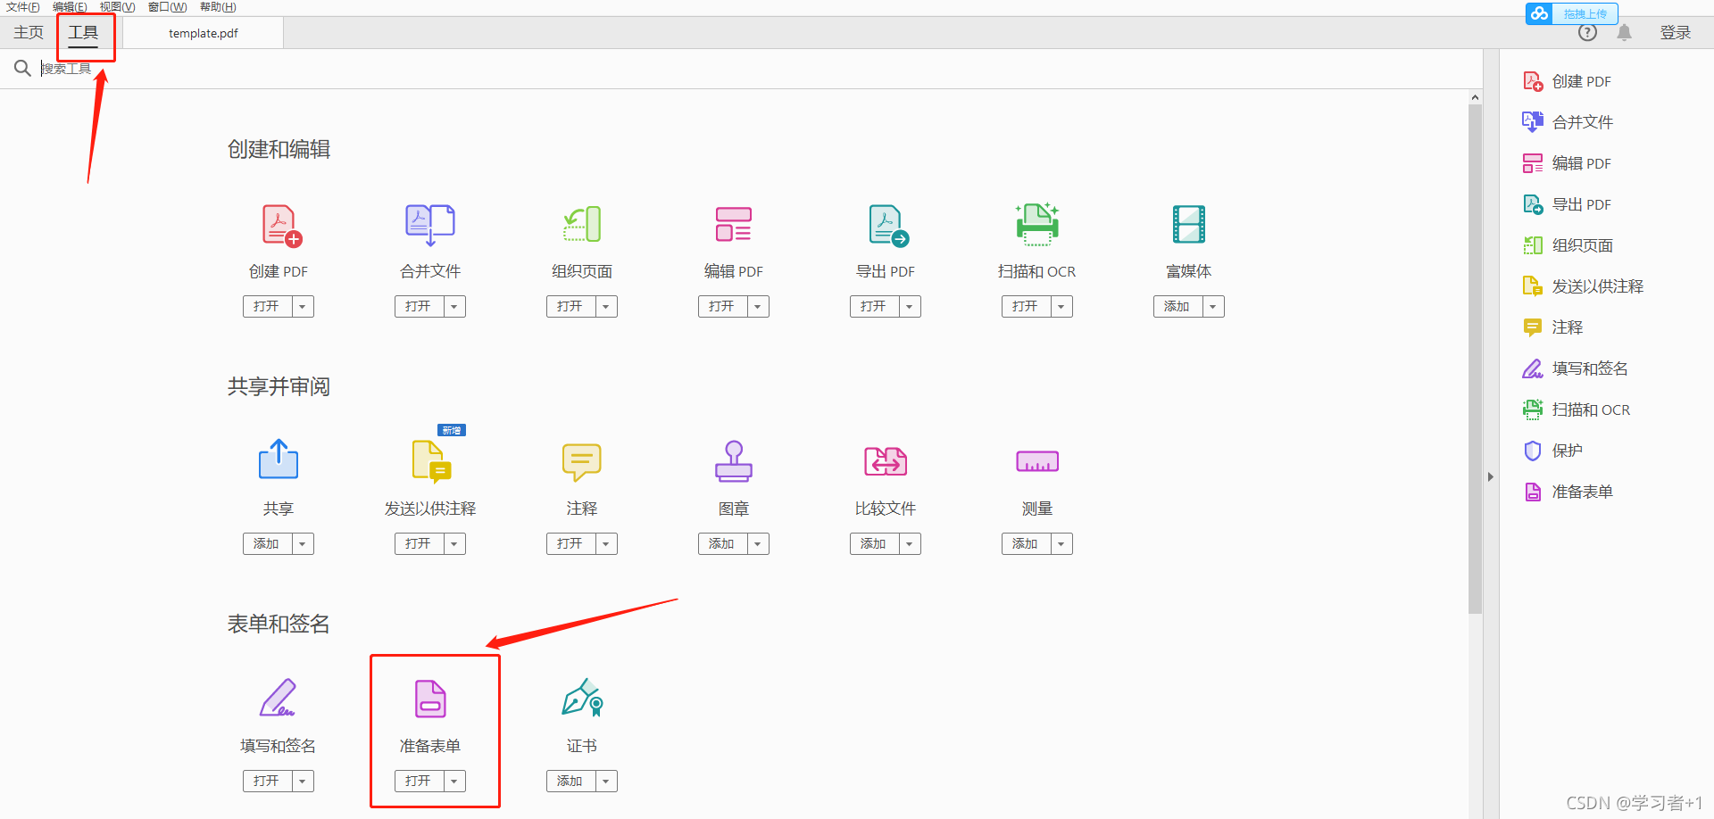The width and height of the screenshot is (1714, 819).
Task: Open the 填写和签名 pen icon in the grid
Action: [278, 698]
